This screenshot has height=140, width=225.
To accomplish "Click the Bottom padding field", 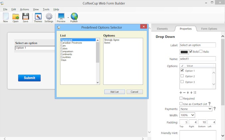I will (x=202, y=122).
